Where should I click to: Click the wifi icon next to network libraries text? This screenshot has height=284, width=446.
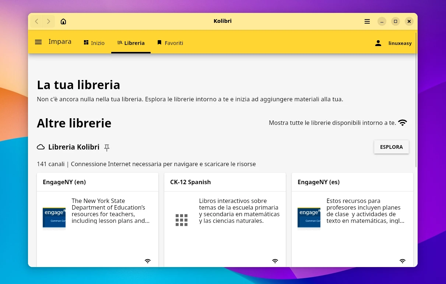[403, 122]
